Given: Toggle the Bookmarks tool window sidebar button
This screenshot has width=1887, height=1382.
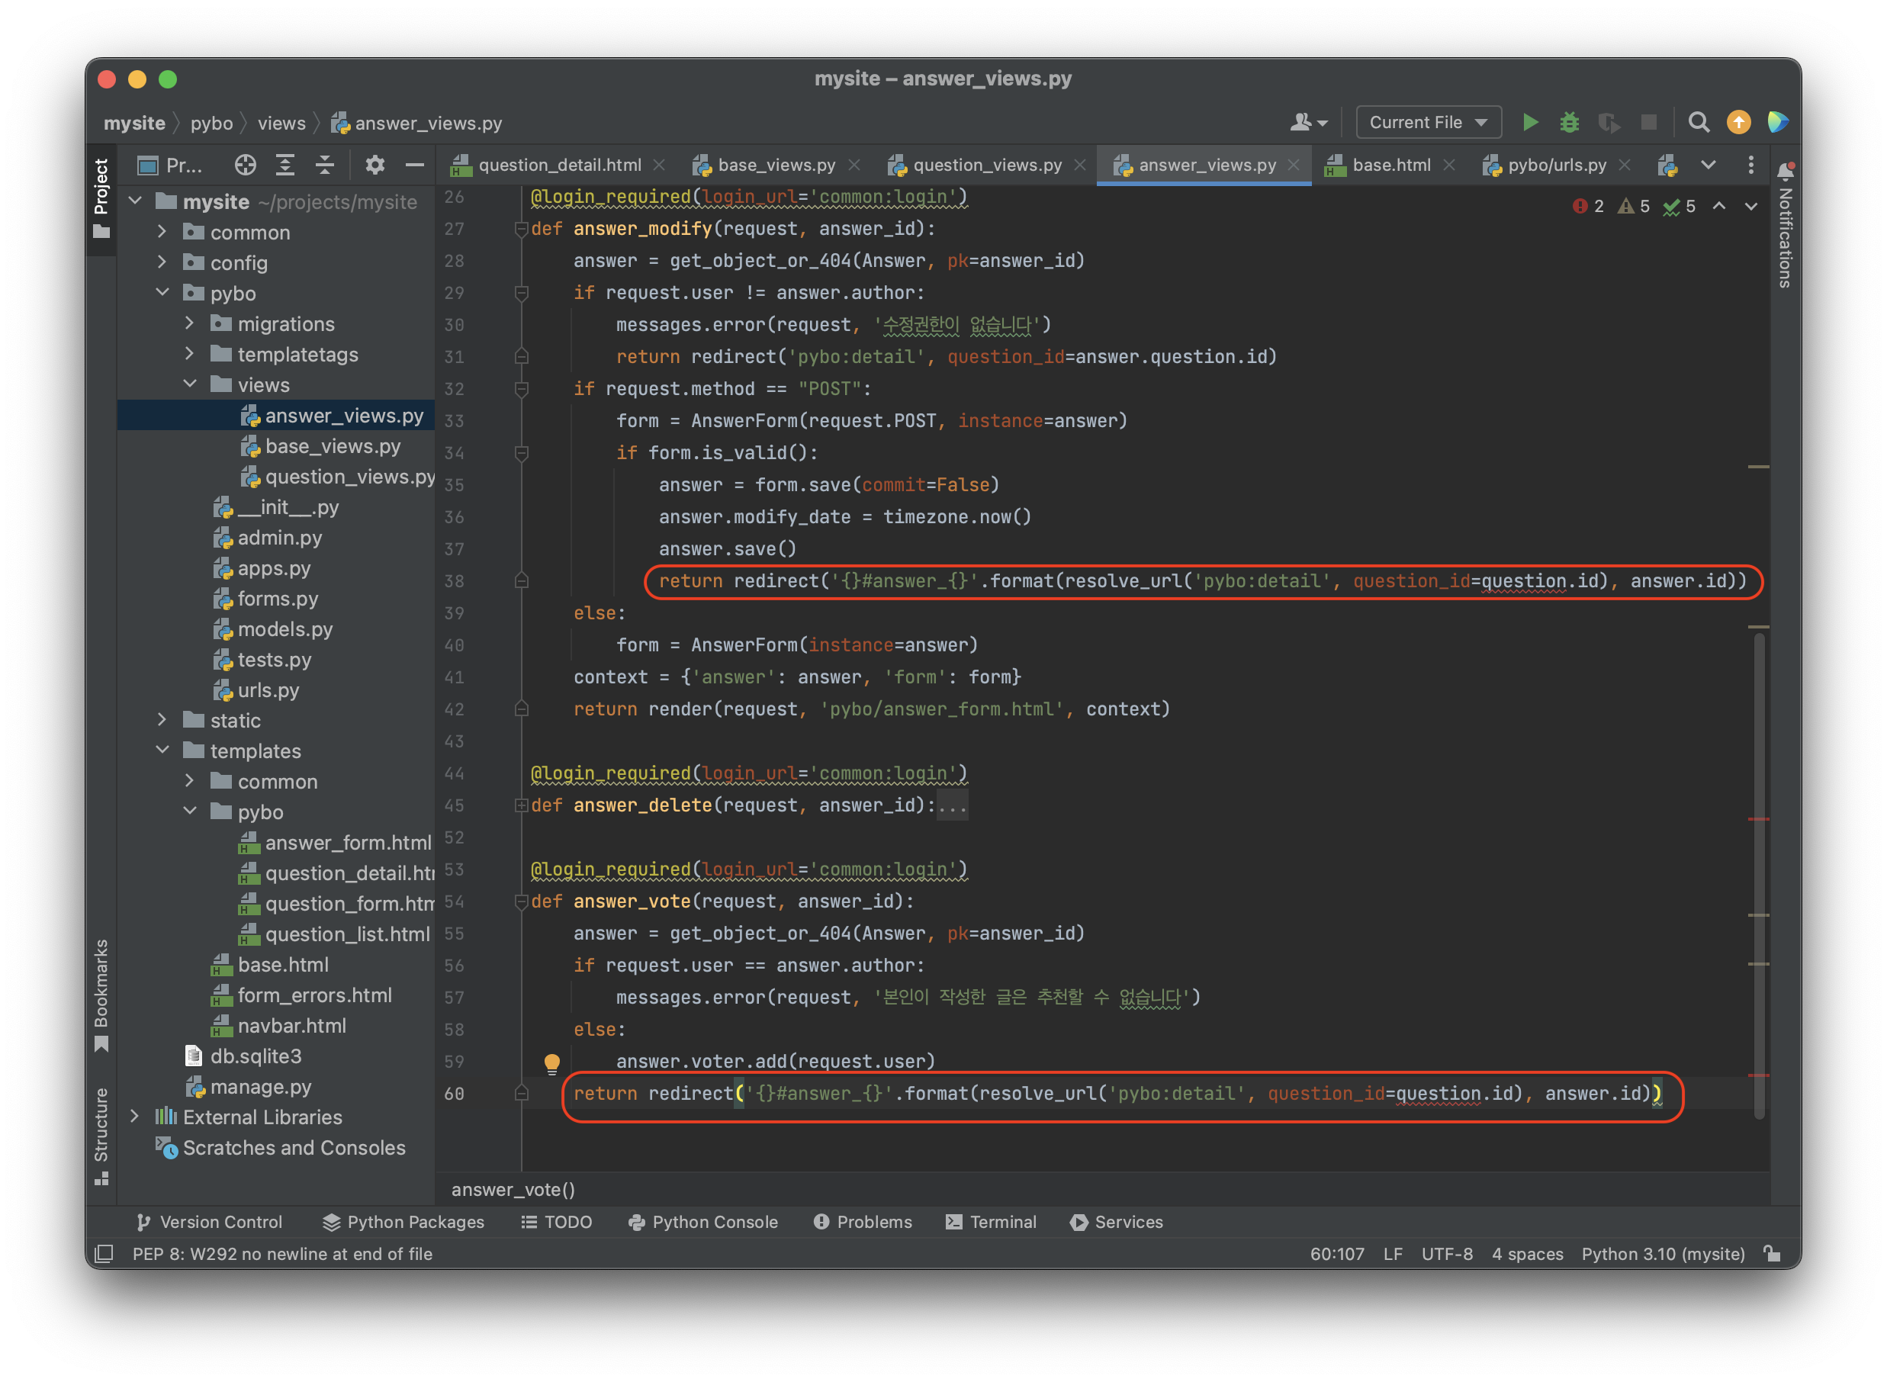Looking at the screenshot, I should [101, 994].
